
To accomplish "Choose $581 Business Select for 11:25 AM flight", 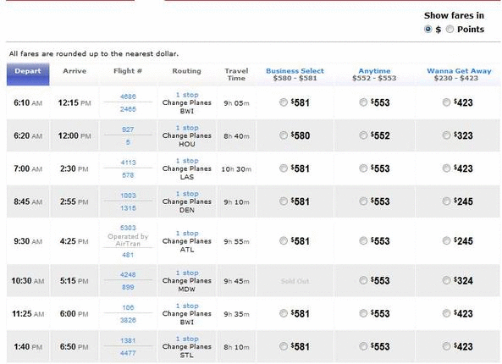I will (284, 313).
